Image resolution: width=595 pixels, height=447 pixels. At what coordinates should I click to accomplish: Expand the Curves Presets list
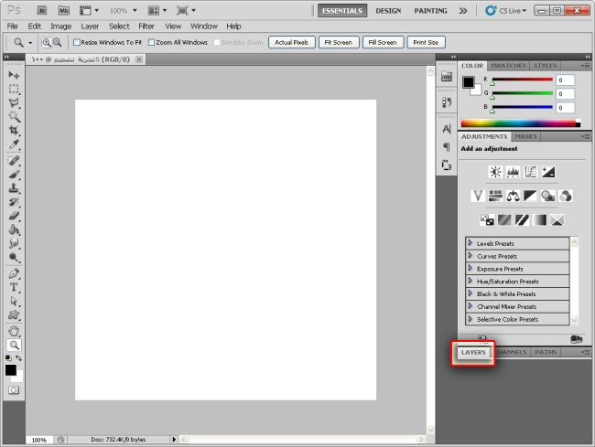(471, 256)
